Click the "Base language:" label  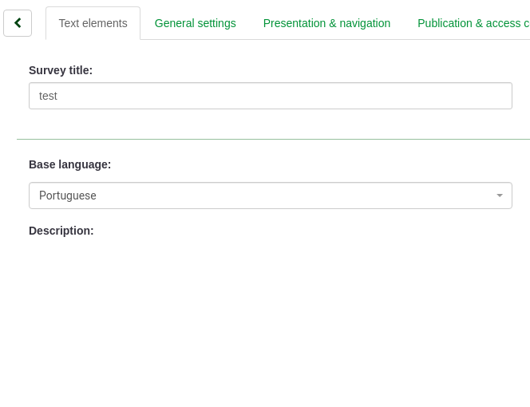coord(69,164)
